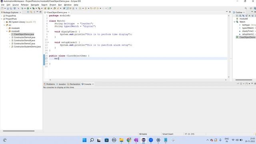Select belttype field in Outline view

246,25
